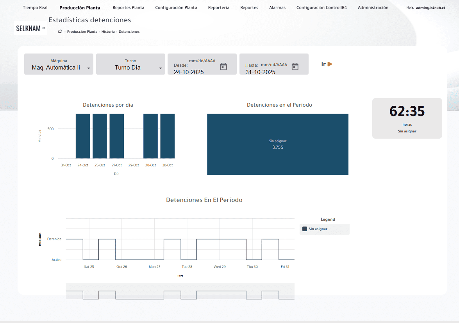459x323 pixels.
Task: Click the home icon in breadcrumb
Action: point(60,32)
